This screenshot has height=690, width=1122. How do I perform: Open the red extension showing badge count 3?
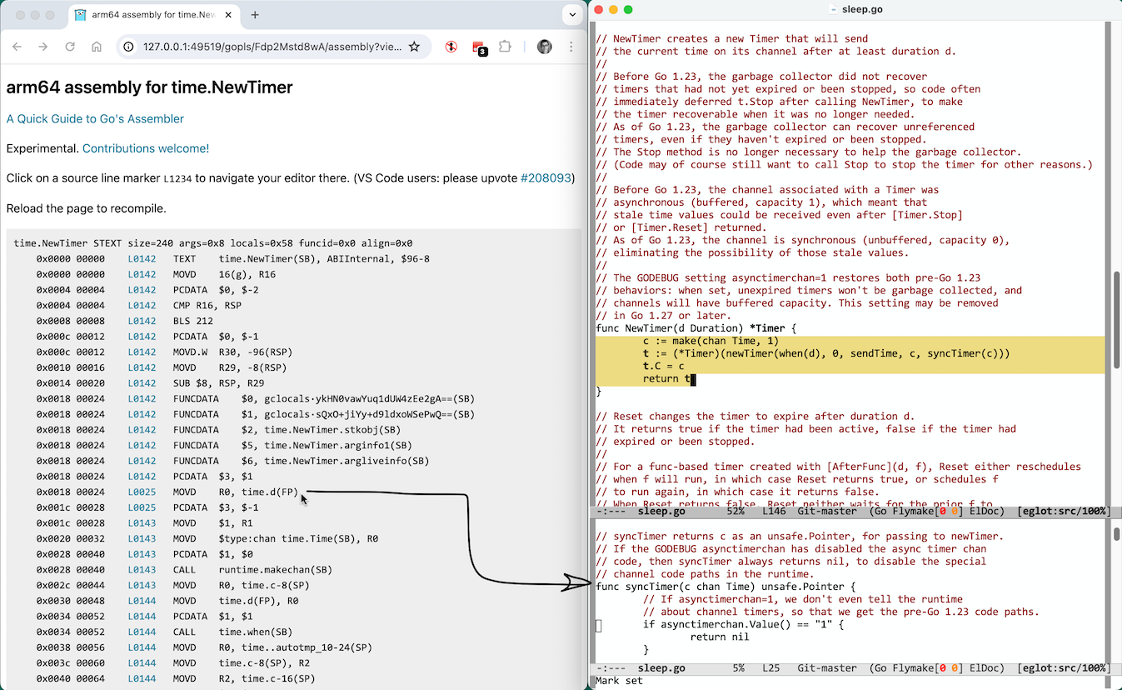point(481,47)
